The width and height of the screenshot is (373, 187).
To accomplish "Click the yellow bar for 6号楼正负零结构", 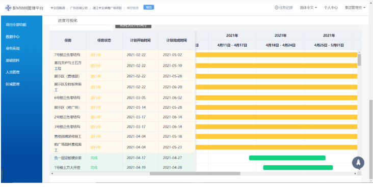I will pos(276,98).
